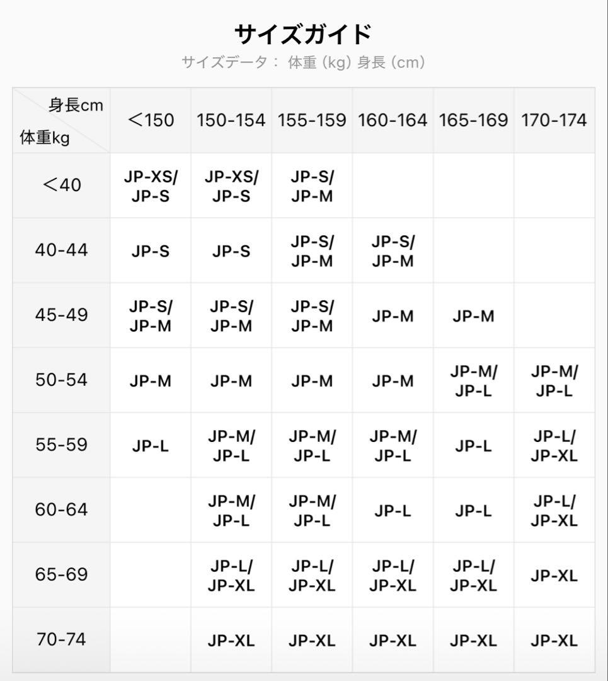Click the <40 weight row header
This screenshot has width=608, height=681.
(61, 185)
